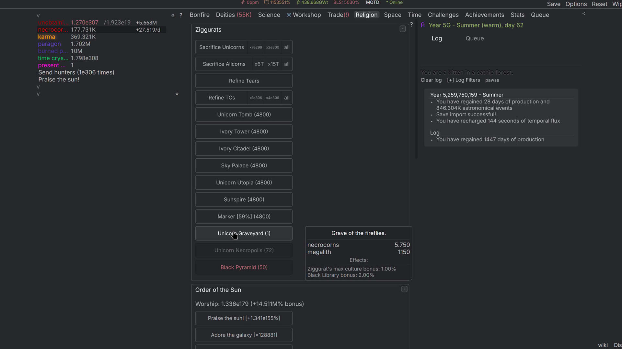The height and width of the screenshot is (349, 622).
Task: Click the calendar sign icon before Year 5G
Action: (x=423, y=25)
